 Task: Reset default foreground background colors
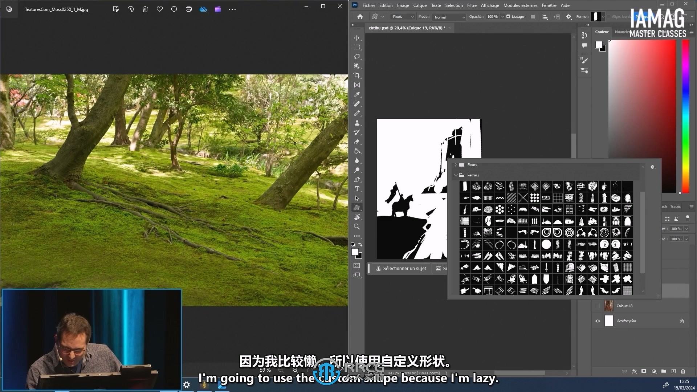pyautogui.click(x=353, y=245)
